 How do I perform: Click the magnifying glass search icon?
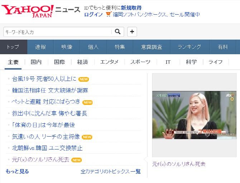(117, 32)
